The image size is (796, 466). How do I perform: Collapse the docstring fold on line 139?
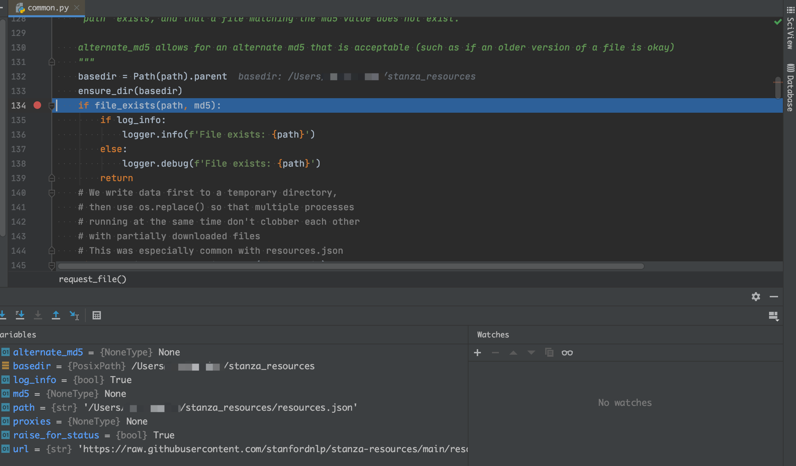pos(52,178)
